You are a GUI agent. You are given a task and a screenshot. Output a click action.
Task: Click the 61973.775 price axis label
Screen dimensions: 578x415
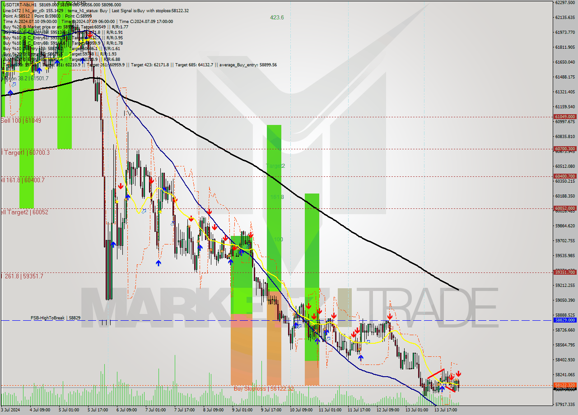pyautogui.click(x=565, y=32)
